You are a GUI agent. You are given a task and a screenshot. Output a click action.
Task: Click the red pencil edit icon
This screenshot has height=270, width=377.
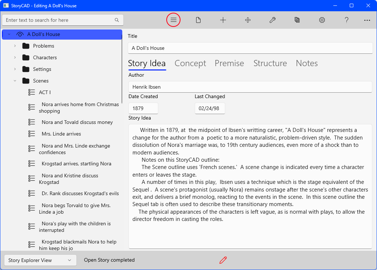[x=223, y=260]
